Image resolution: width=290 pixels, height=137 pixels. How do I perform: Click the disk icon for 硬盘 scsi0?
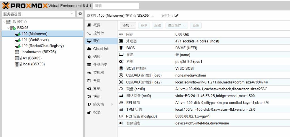(121, 89)
